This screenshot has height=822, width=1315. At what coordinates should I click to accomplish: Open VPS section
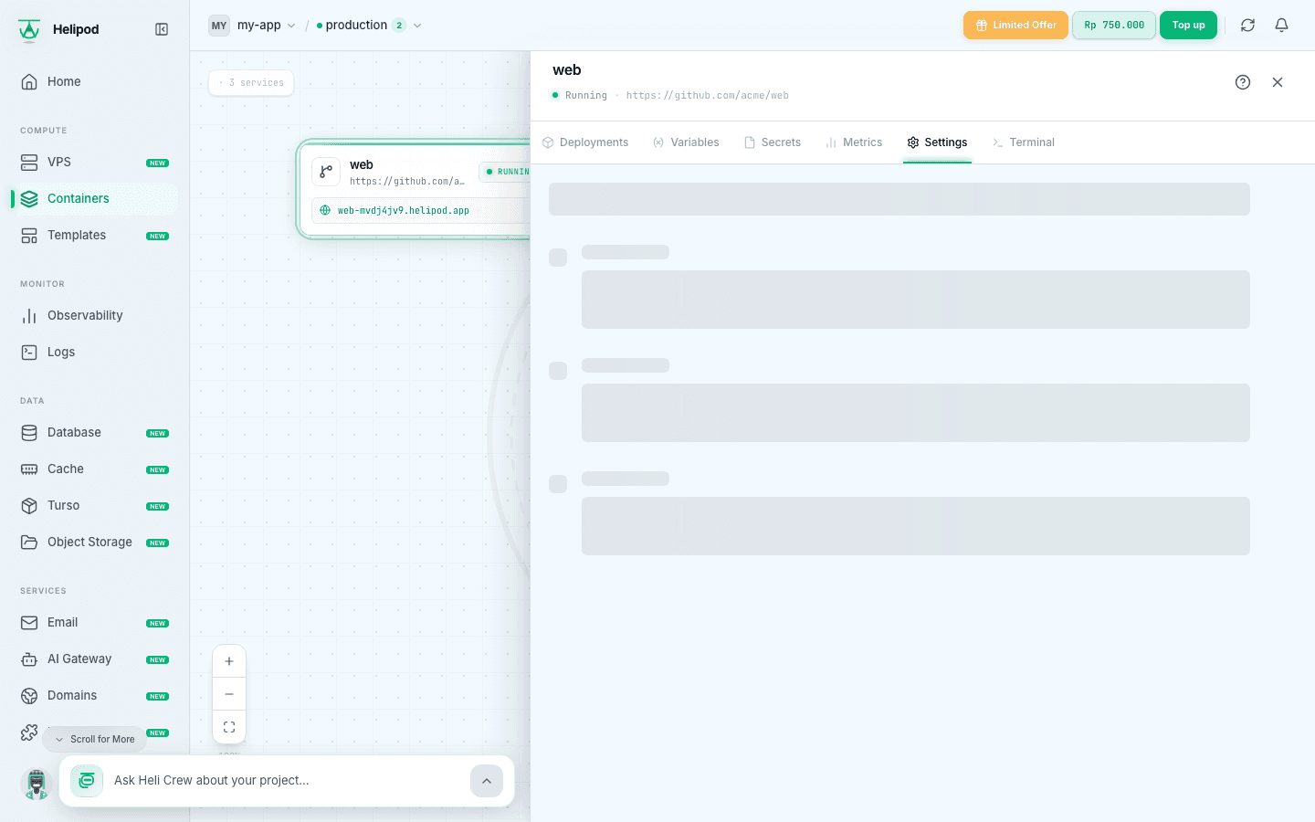[x=95, y=162]
